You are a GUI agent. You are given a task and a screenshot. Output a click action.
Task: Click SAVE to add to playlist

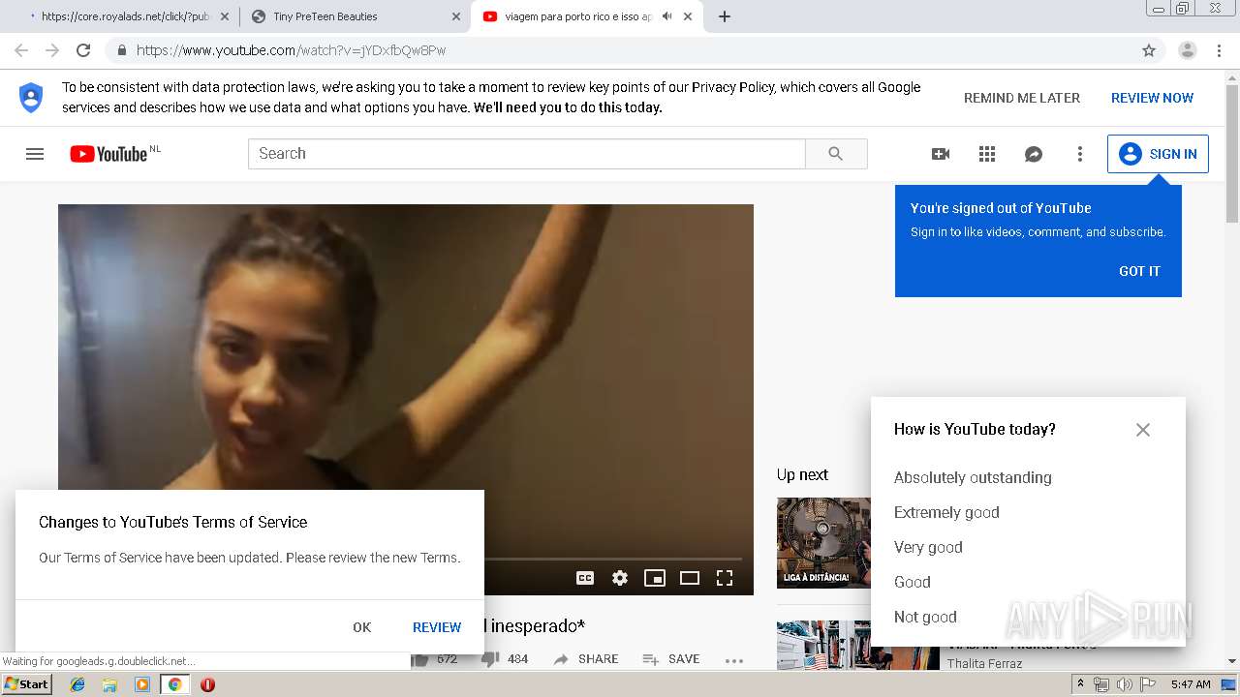[671, 659]
